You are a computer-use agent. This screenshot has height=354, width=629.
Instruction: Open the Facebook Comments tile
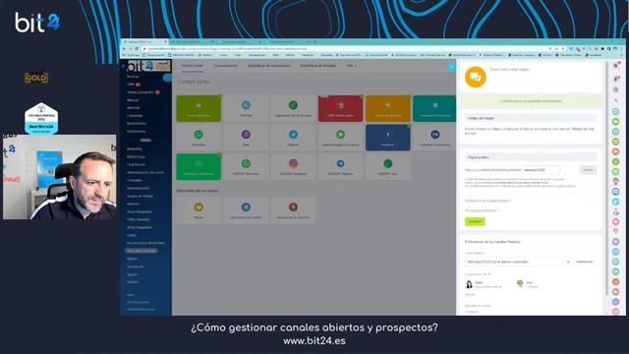(434, 138)
